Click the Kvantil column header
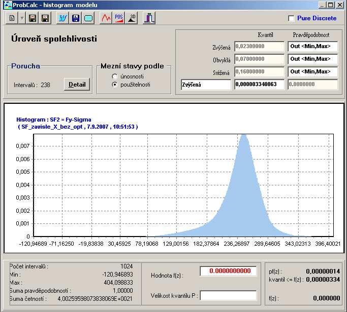The image size is (347, 312). coord(265,35)
